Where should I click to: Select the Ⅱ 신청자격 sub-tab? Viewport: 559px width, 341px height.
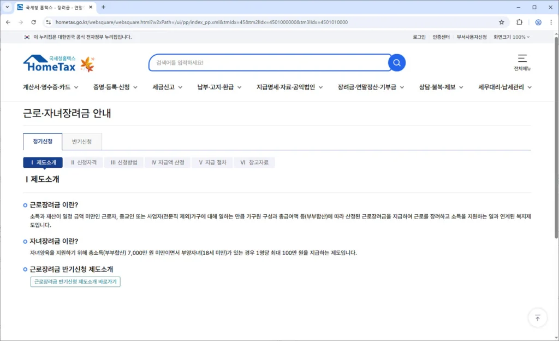84,162
